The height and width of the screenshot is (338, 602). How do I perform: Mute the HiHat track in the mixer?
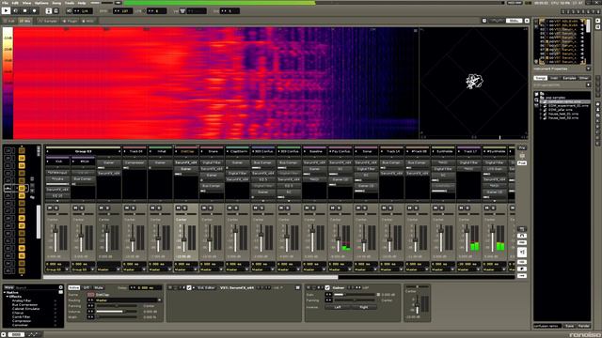coord(152,207)
